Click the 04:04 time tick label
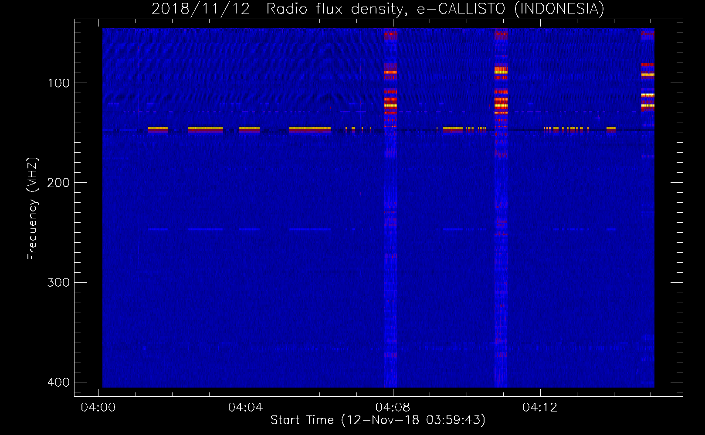The width and height of the screenshot is (705, 435). tap(246, 408)
